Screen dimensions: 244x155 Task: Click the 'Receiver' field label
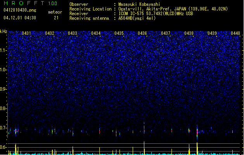coord(79,14)
